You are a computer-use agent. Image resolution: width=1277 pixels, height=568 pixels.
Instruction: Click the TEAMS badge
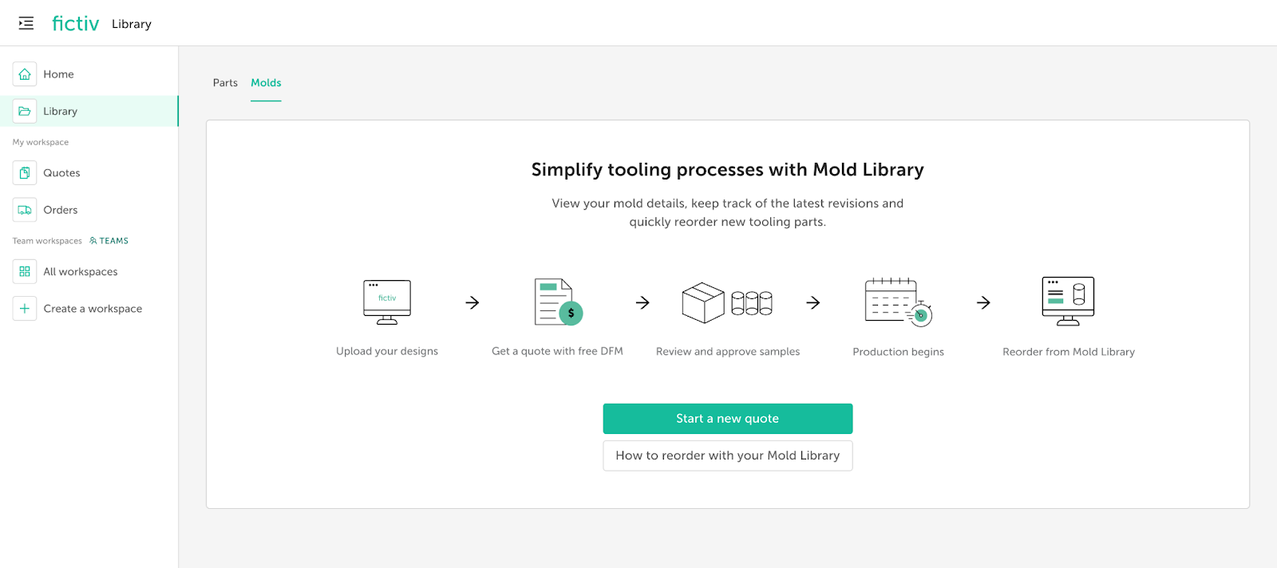click(109, 241)
